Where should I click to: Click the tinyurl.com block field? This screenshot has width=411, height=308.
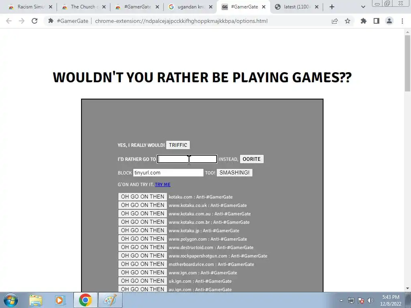tap(168, 172)
